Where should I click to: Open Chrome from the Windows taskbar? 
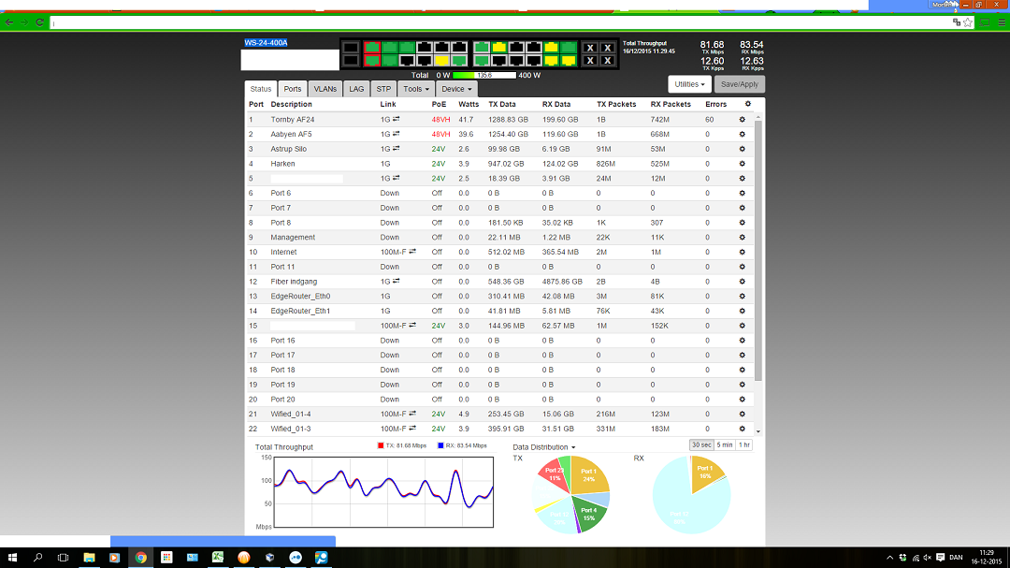[x=140, y=558]
